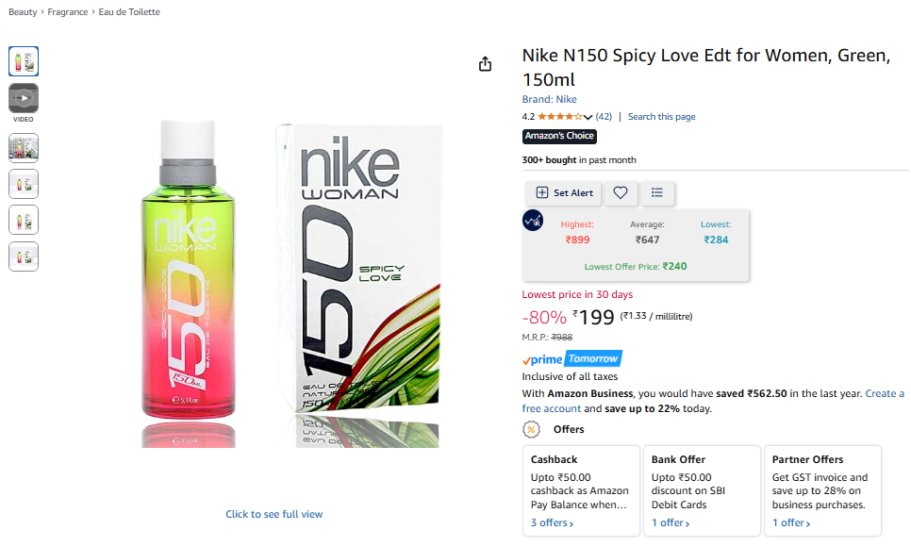The image size is (911, 546).
Task: Click the heart wishlist icon
Action: coord(621,192)
